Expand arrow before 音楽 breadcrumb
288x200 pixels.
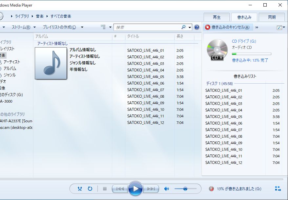[32, 16]
